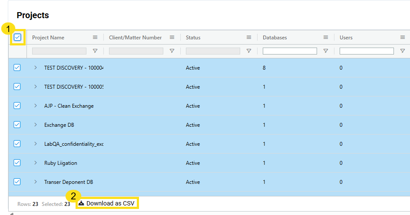Uncheck the TEST DISCOVERY - 100005 row checkbox

[17, 87]
